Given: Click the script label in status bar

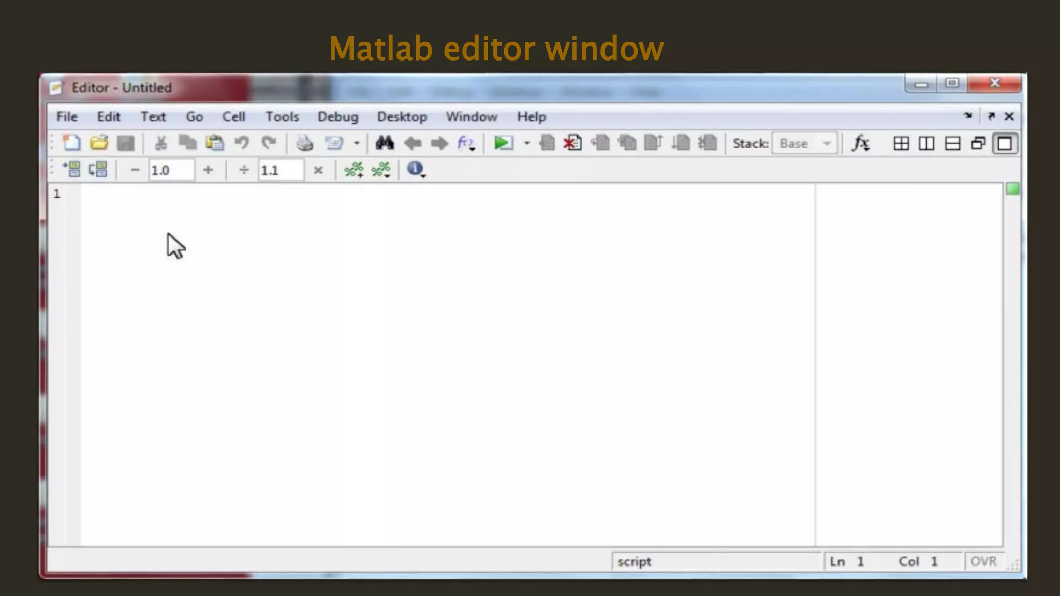Looking at the screenshot, I should (634, 562).
